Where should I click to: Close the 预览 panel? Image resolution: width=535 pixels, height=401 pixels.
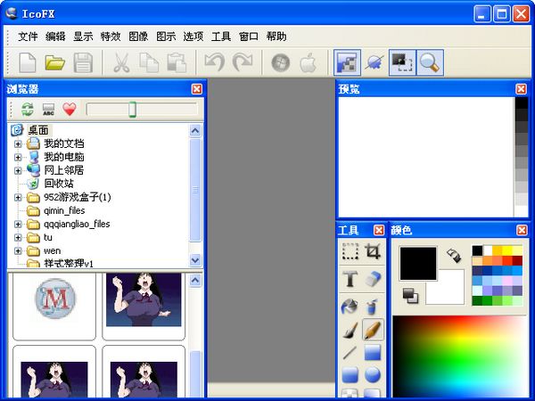click(x=521, y=88)
